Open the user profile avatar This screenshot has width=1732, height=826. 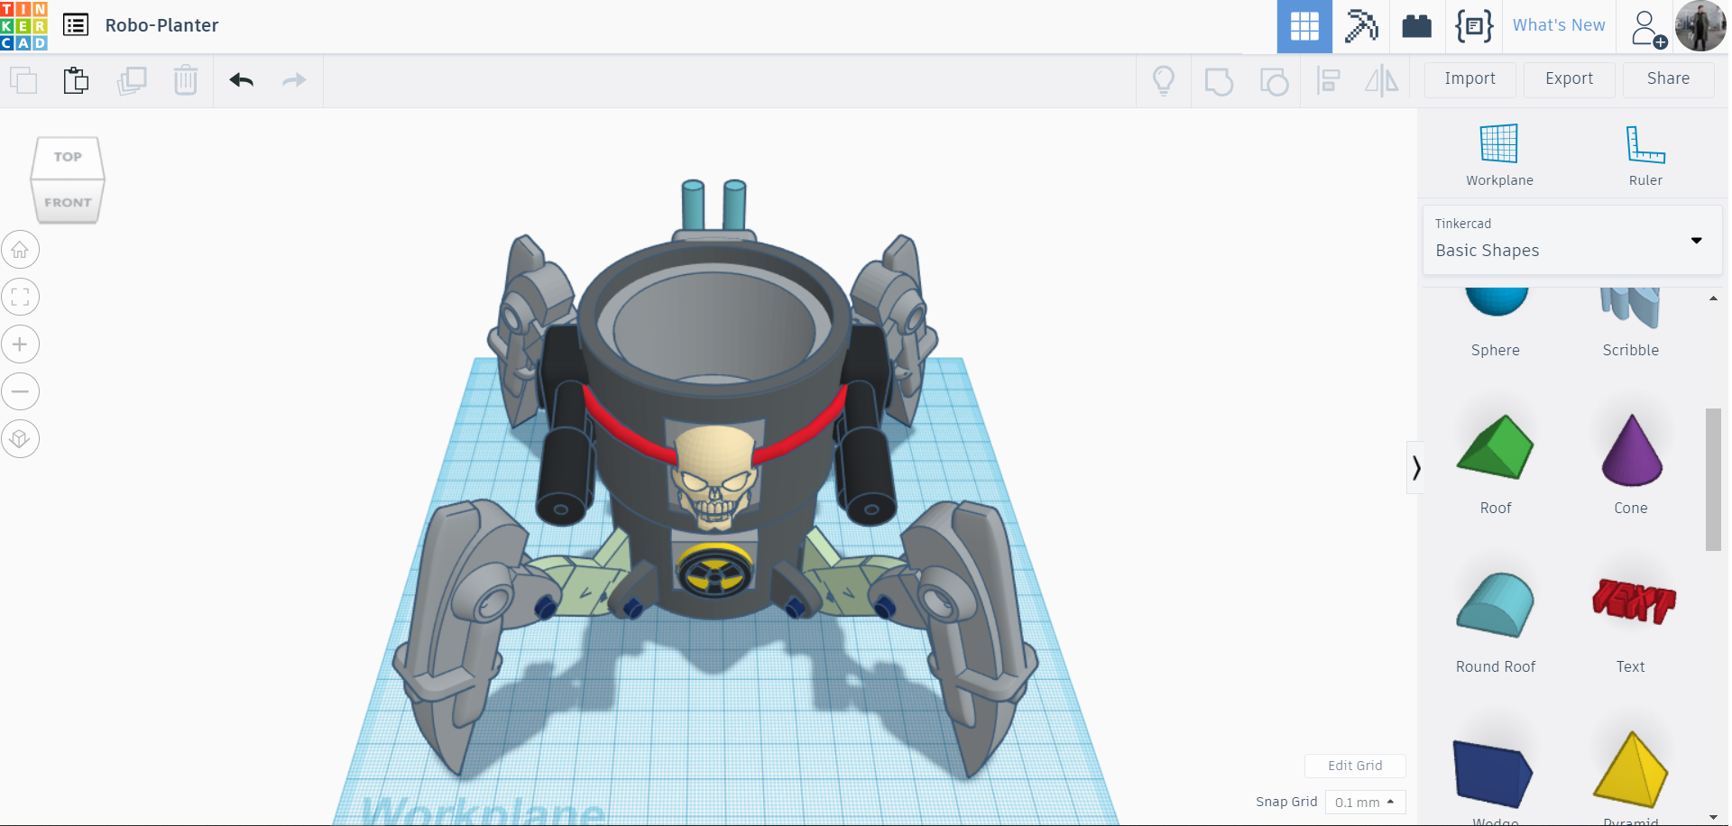point(1700,26)
